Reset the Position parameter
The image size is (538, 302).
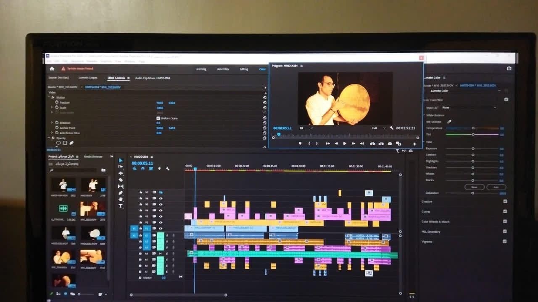[264, 103]
